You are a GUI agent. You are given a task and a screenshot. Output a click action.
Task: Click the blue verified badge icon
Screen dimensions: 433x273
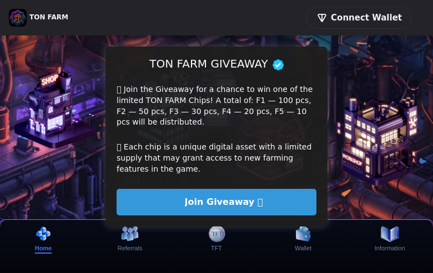278,65
